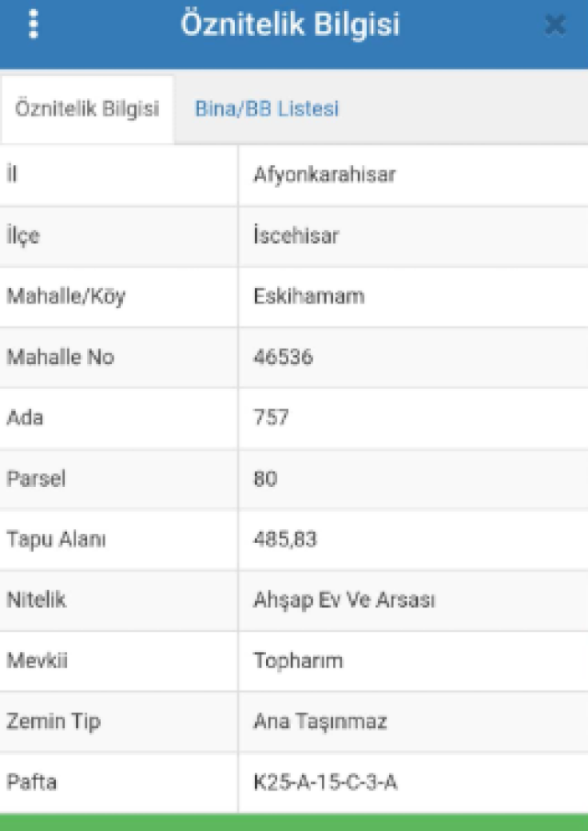Select the İscehisar district value
This screenshot has width=588, height=831.
[x=296, y=236]
